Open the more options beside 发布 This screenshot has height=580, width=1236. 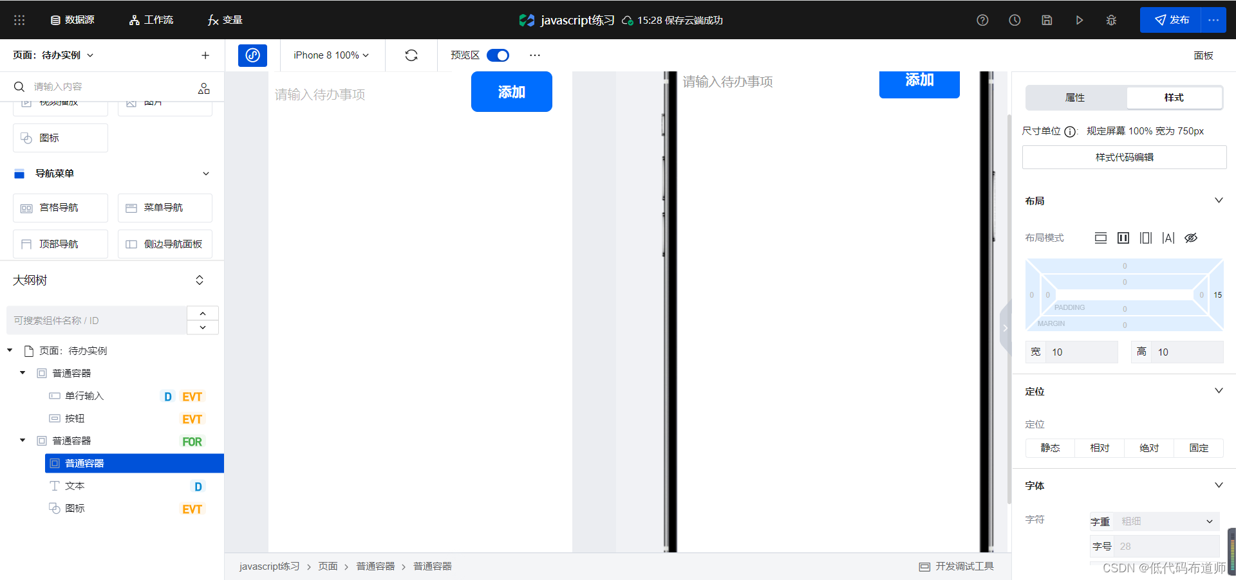[x=1213, y=20]
